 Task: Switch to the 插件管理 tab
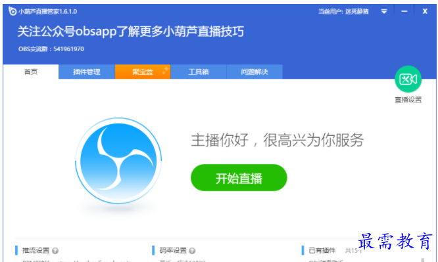pos(87,72)
